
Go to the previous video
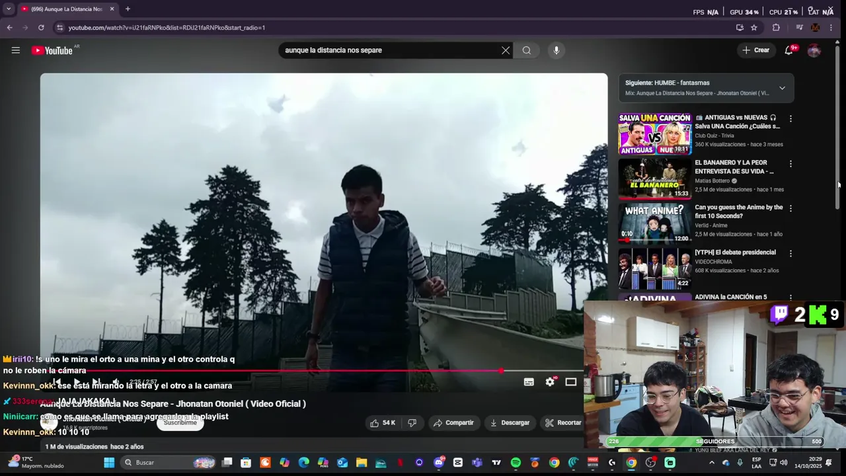pyautogui.click(x=58, y=382)
